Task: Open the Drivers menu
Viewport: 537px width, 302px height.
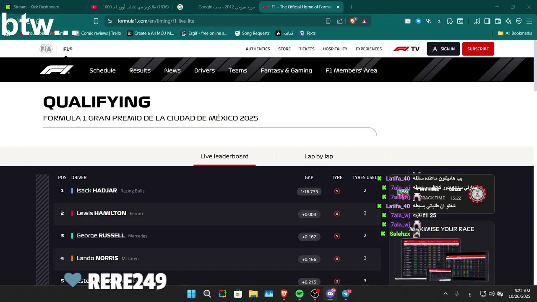Action: [x=204, y=70]
